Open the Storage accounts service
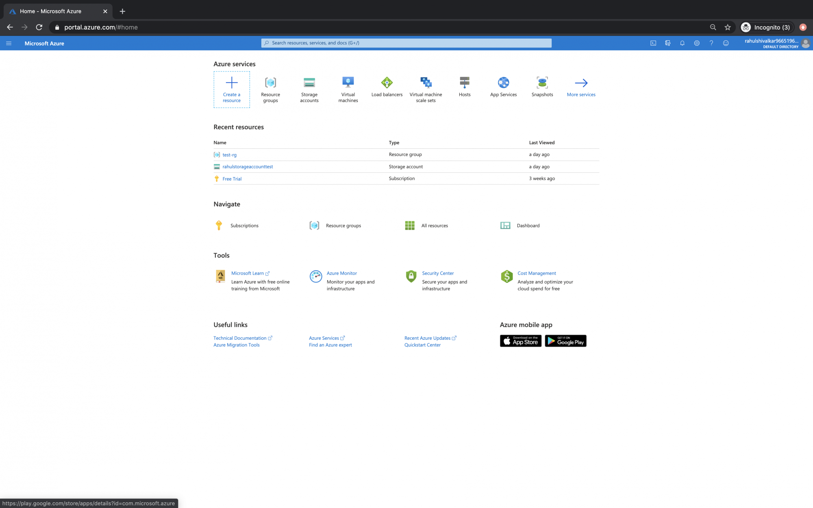Screen dimensions: 813x508 (309, 87)
